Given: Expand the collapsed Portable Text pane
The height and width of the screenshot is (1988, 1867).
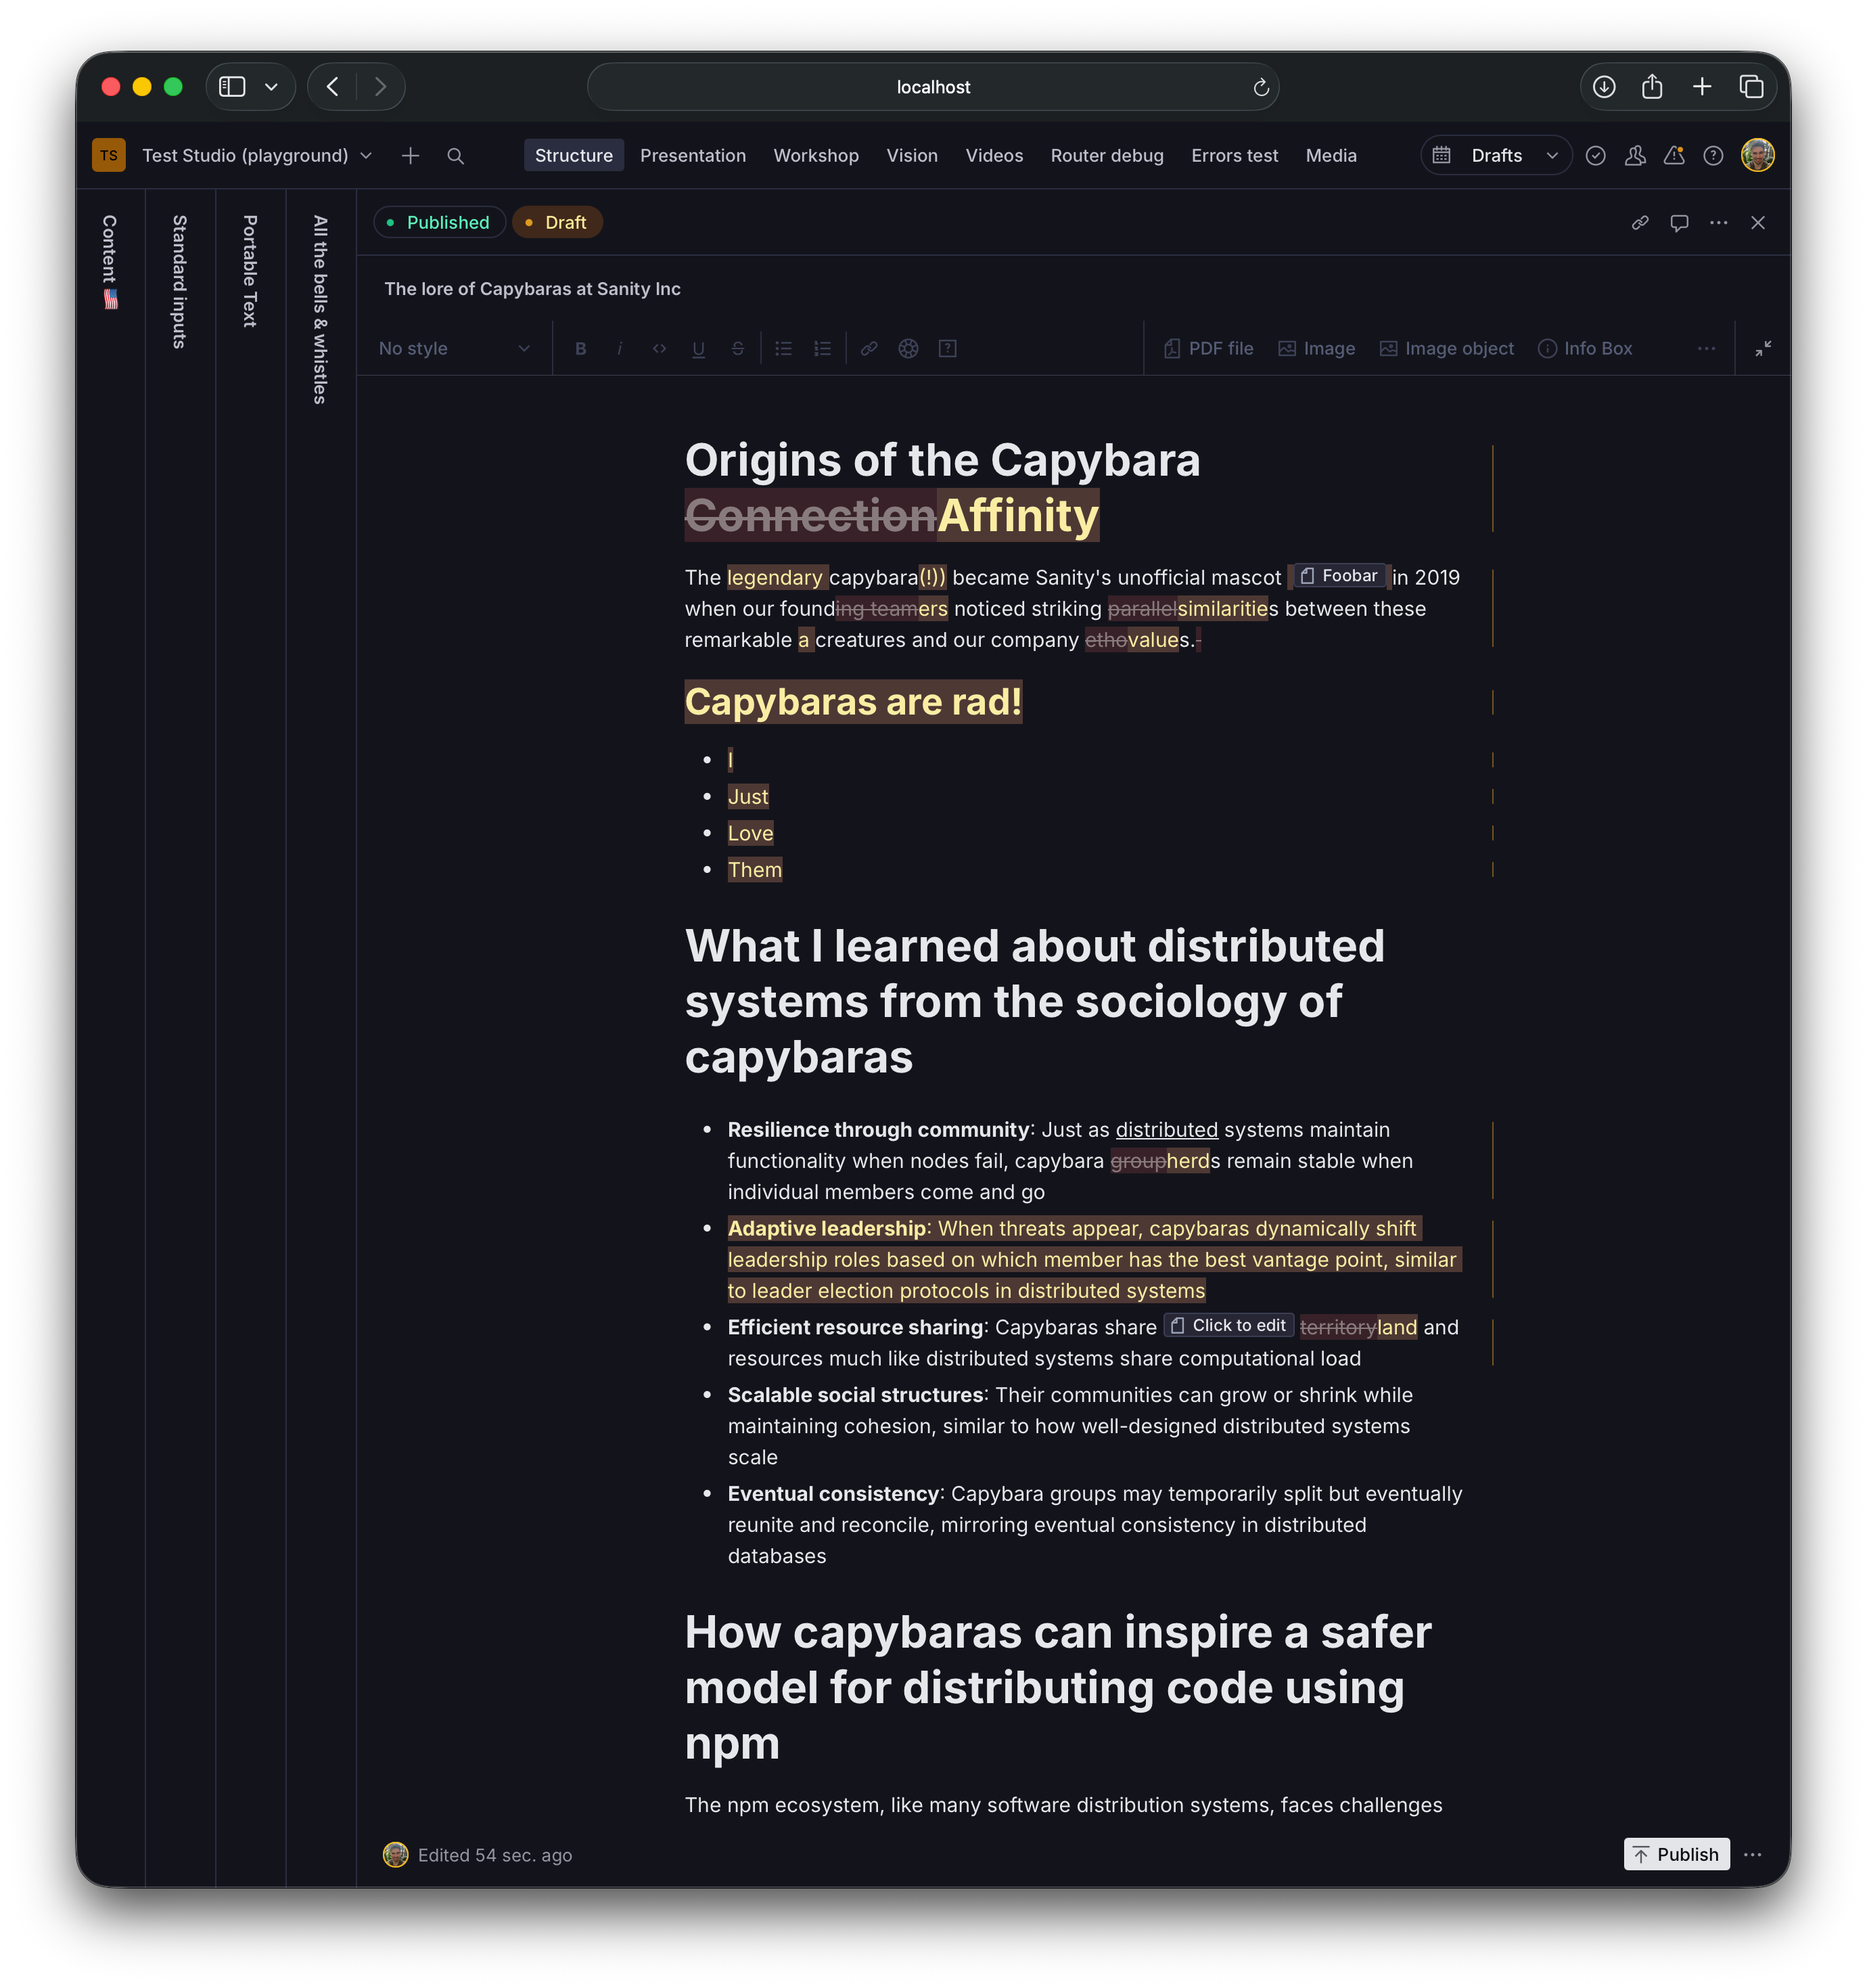Looking at the screenshot, I should (250, 271).
